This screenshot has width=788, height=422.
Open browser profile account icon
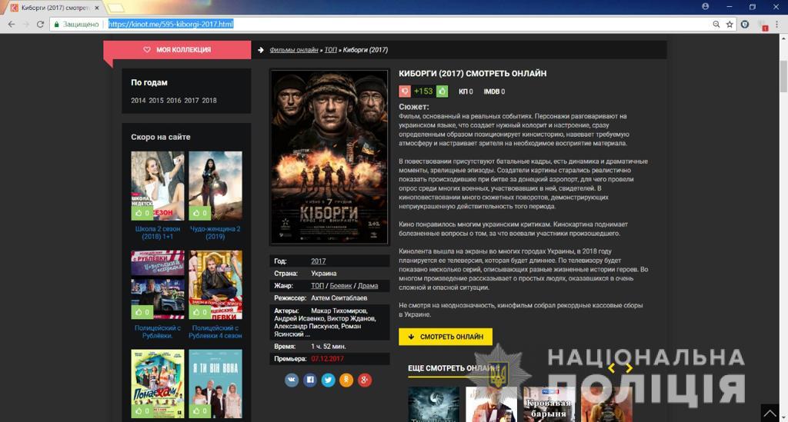(706, 6)
